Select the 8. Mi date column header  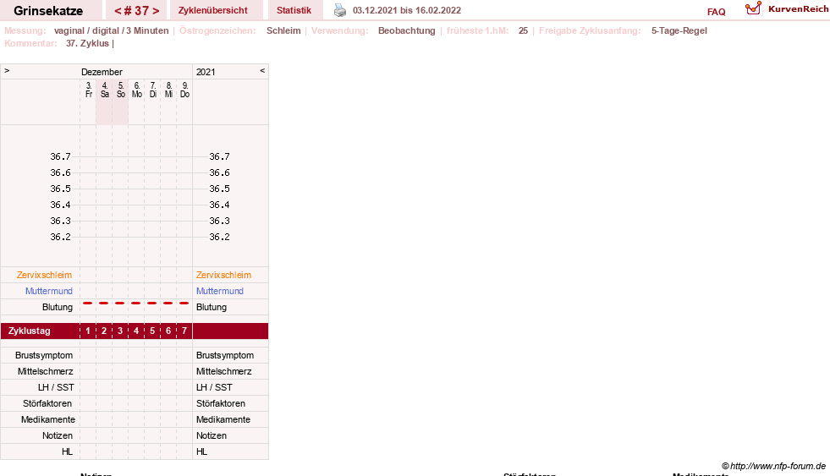coord(169,90)
